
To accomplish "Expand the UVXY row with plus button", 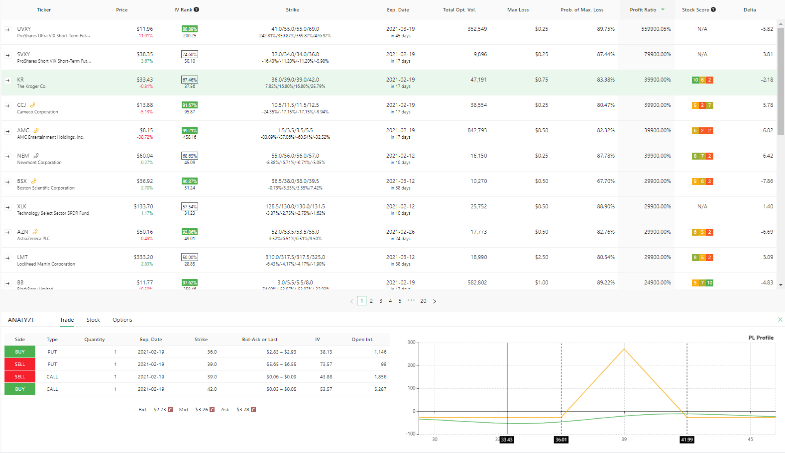I will [x=7, y=30].
